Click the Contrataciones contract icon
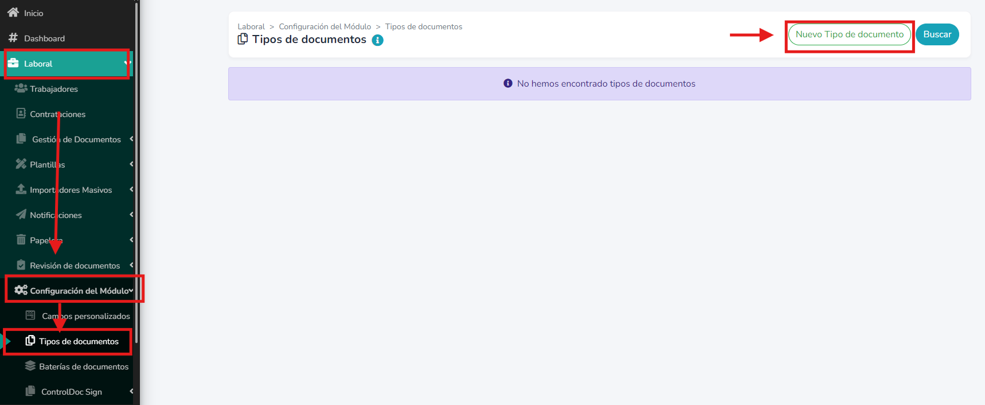985x405 pixels. (21, 114)
